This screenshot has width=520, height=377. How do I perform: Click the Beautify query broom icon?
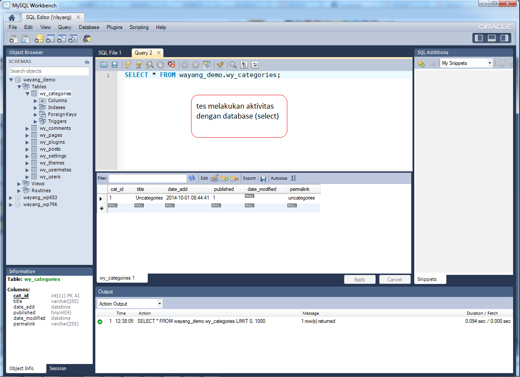point(220,65)
